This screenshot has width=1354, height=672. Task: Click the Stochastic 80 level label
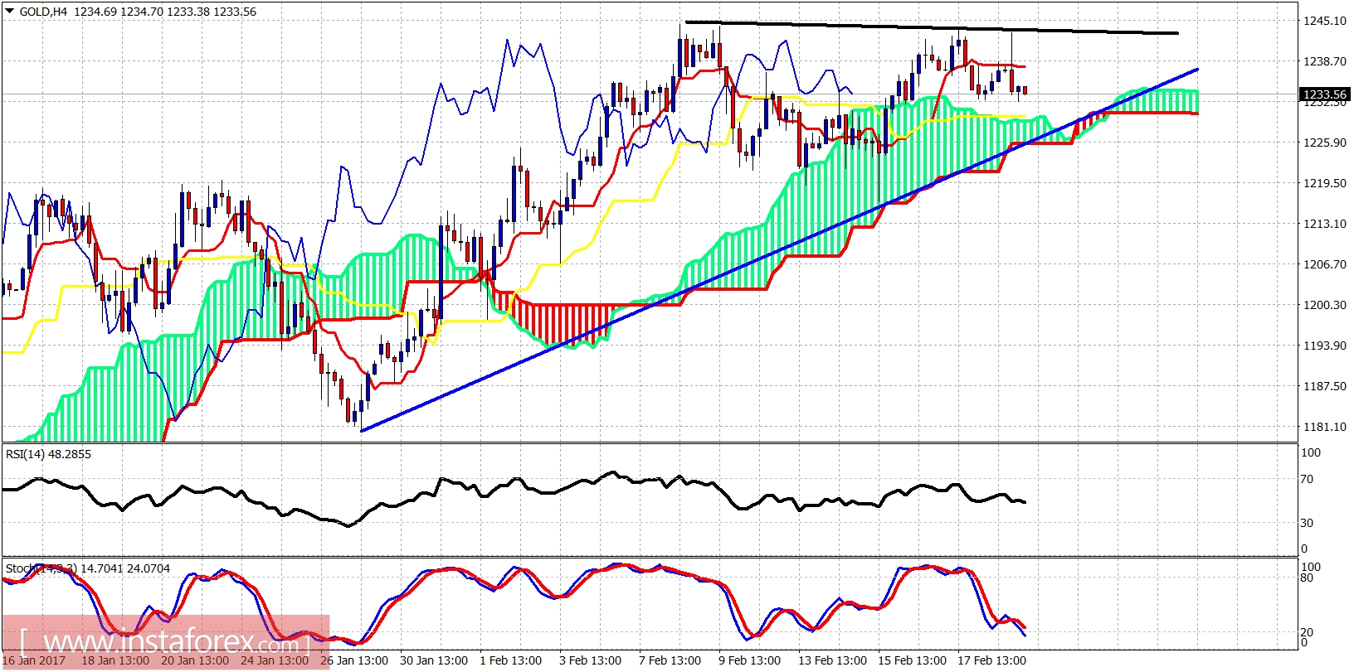[x=1307, y=578]
